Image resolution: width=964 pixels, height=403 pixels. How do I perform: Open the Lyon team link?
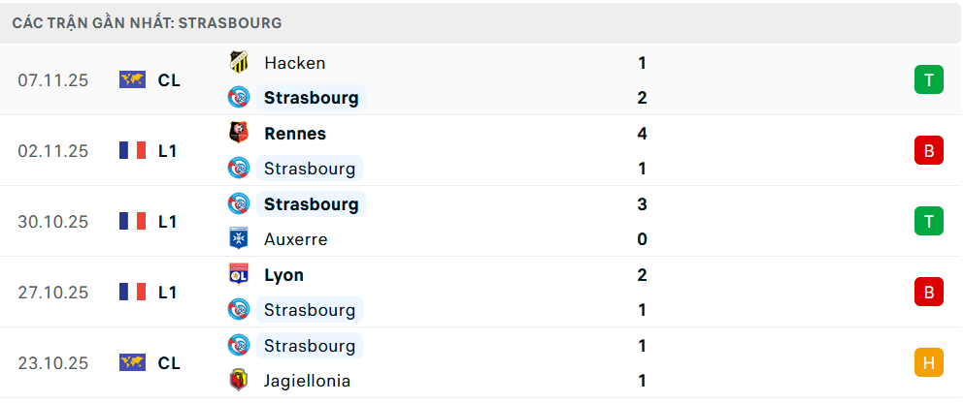pos(283,275)
